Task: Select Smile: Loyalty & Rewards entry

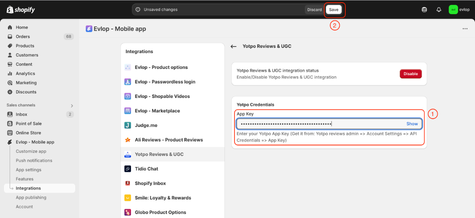Action: click(x=173, y=198)
